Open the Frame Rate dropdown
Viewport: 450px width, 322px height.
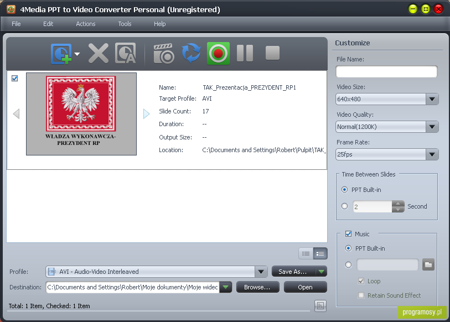point(432,154)
